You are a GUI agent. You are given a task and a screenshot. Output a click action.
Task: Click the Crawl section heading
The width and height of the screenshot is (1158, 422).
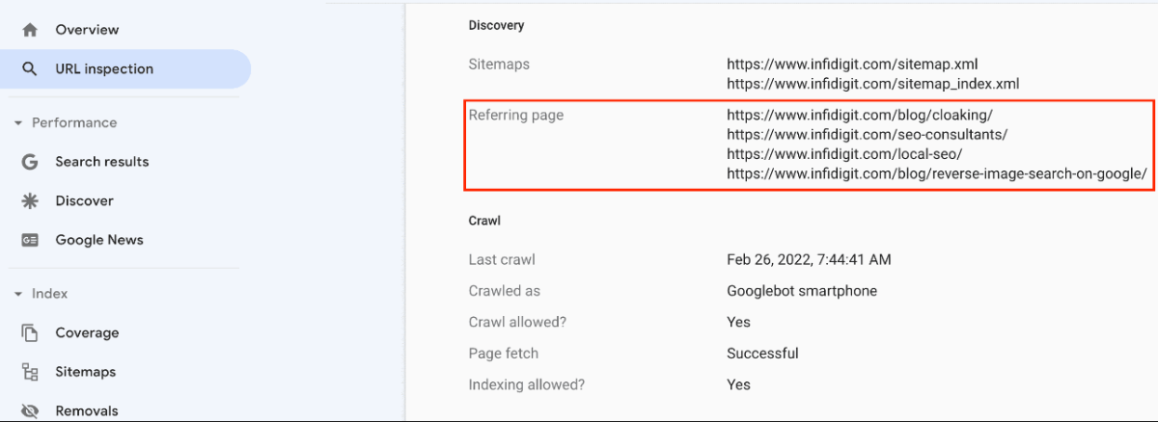tap(484, 221)
